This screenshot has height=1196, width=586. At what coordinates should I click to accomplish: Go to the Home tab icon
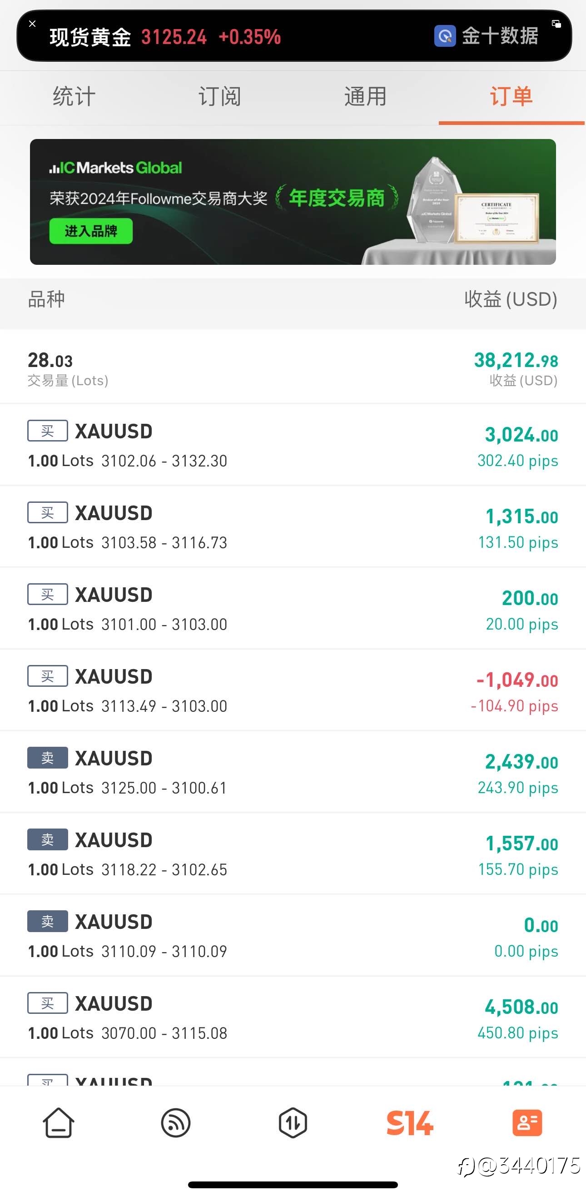[x=59, y=1123]
